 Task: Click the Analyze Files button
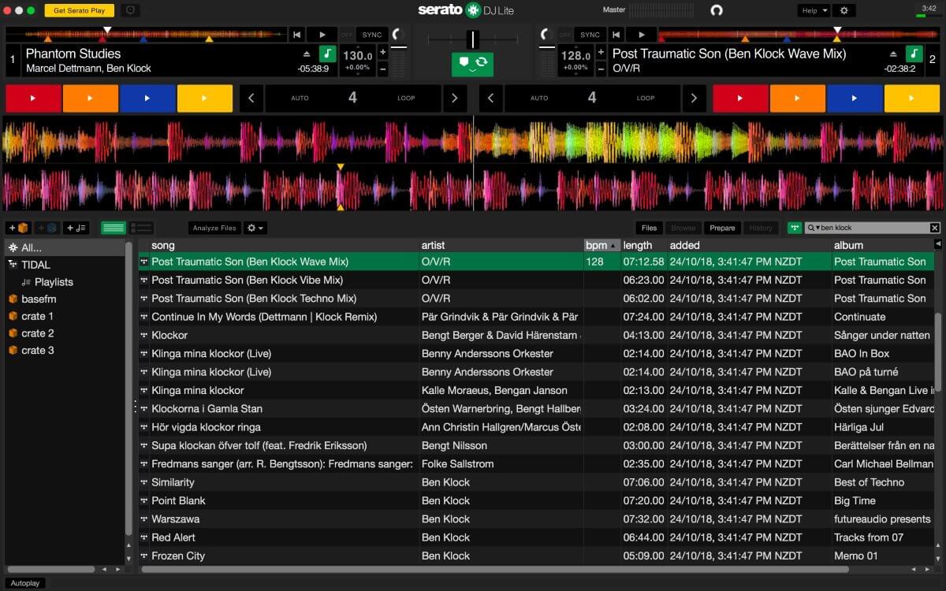coord(214,228)
